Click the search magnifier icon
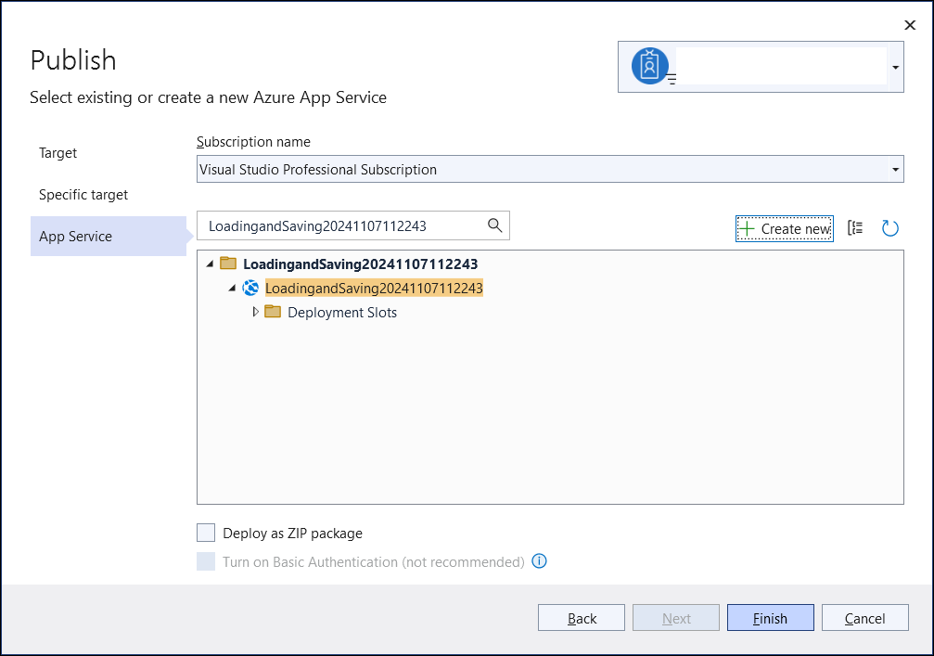Image resolution: width=934 pixels, height=656 pixels. tap(494, 225)
